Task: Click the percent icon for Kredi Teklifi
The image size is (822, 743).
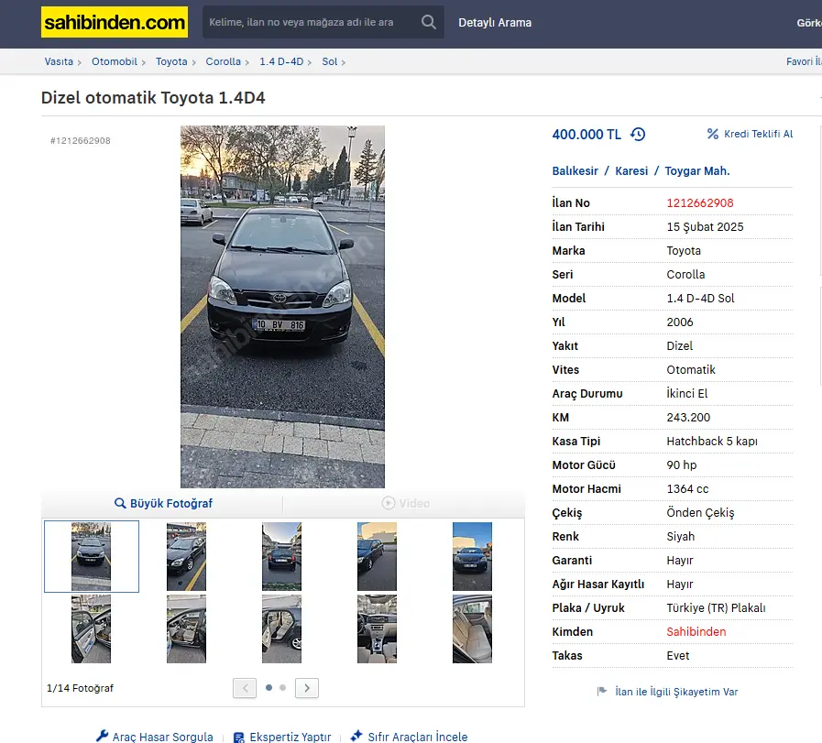Action: pos(712,134)
